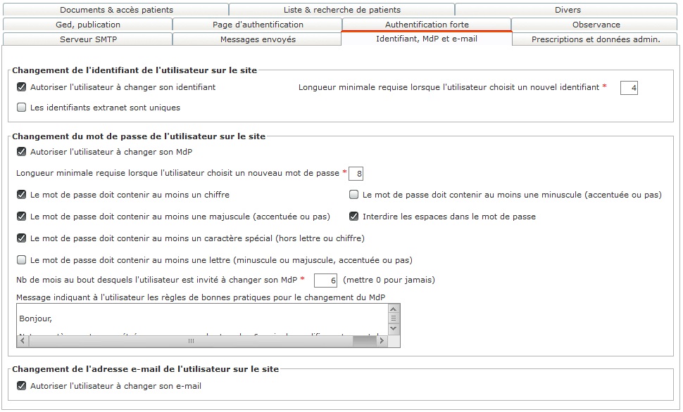Open the Serveur SMTP tab
The width and height of the screenshot is (683, 412).
(x=88, y=39)
